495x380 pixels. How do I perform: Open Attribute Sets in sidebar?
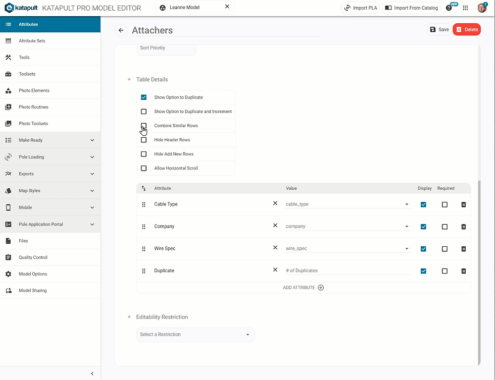(50, 41)
